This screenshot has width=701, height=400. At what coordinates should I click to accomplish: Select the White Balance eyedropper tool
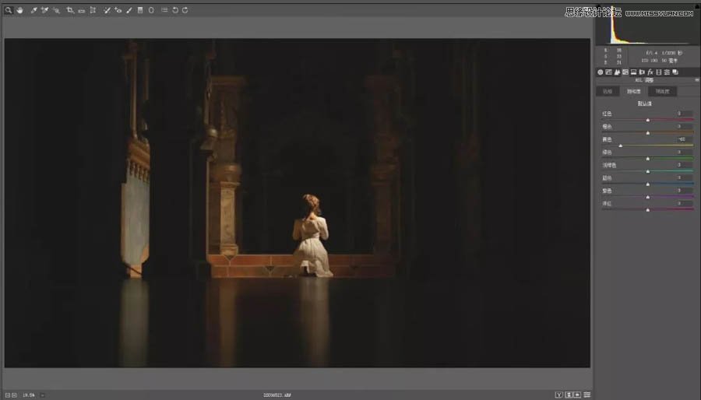[x=34, y=10]
